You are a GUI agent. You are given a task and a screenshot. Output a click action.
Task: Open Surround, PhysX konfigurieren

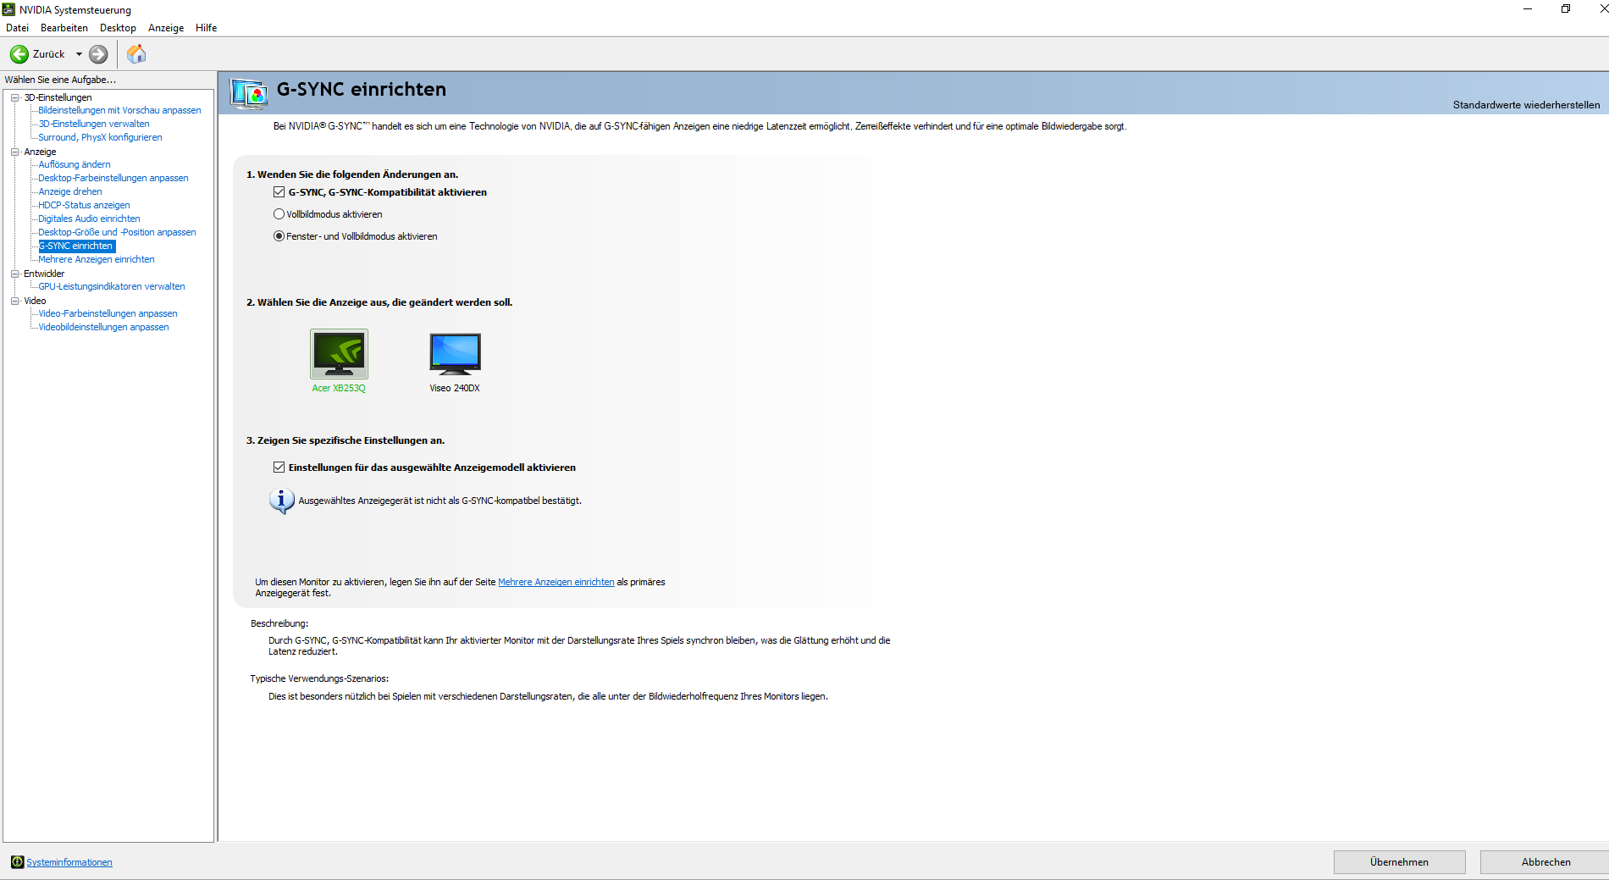coord(100,137)
